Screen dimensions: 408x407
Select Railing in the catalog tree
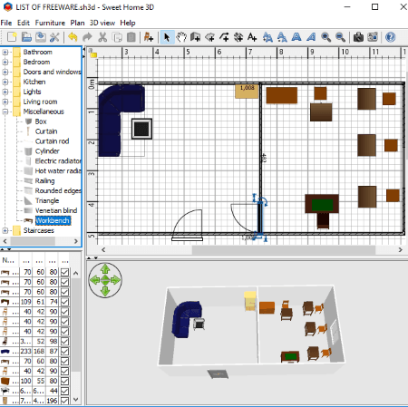pyautogui.click(x=44, y=181)
